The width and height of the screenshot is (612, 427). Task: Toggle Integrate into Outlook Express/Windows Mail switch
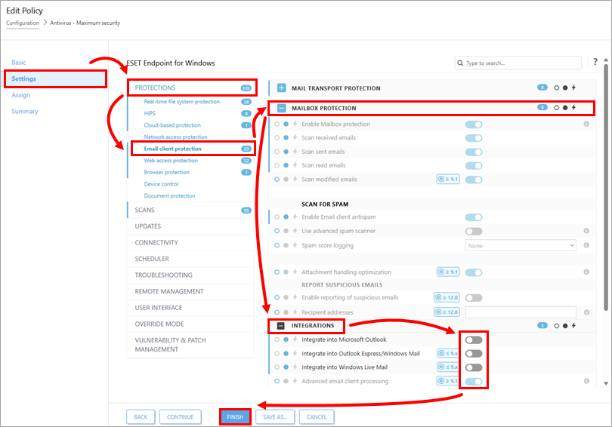(x=474, y=354)
